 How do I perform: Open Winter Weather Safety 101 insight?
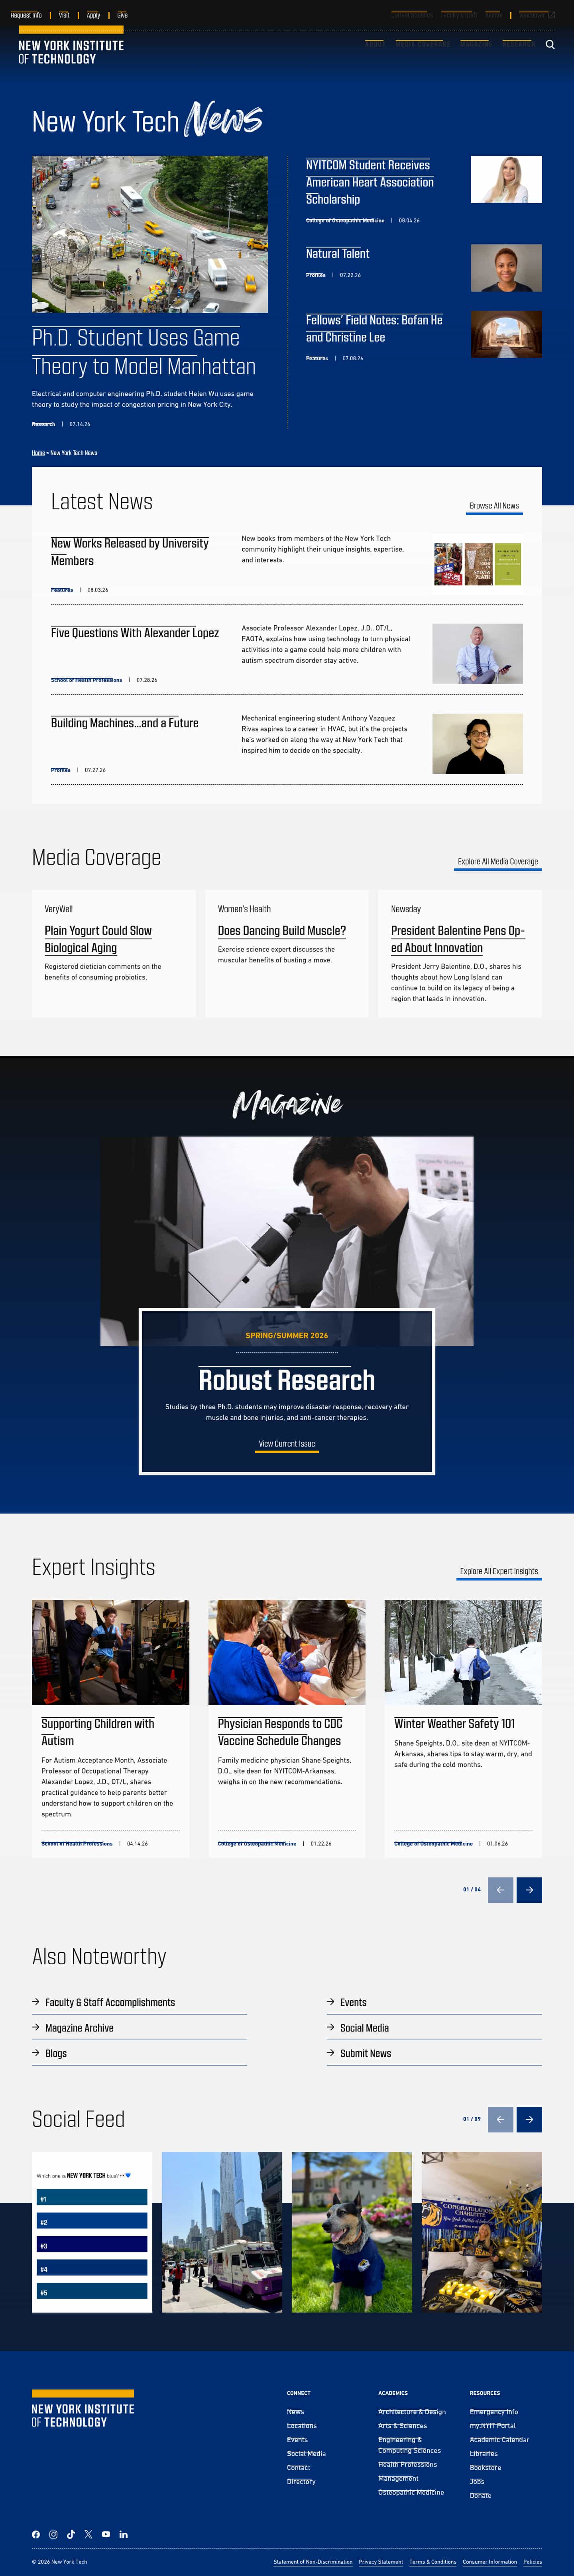(455, 1724)
